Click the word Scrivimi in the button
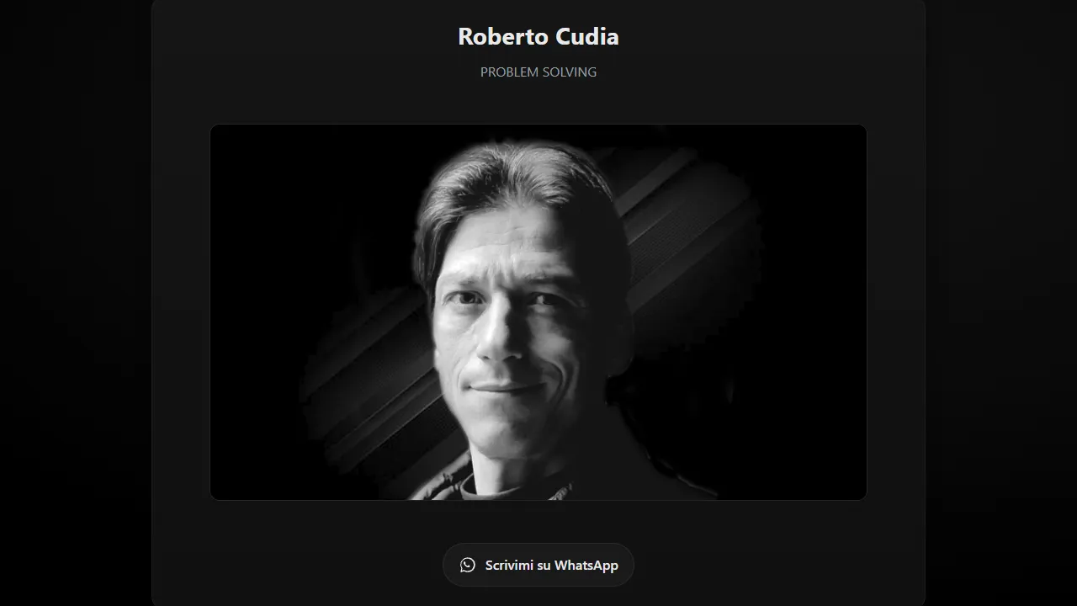Screen dimensions: 1077x606 [x=509, y=565]
